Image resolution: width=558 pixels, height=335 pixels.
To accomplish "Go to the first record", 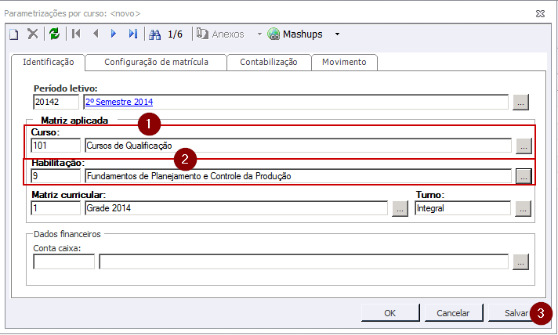I will tap(76, 34).
